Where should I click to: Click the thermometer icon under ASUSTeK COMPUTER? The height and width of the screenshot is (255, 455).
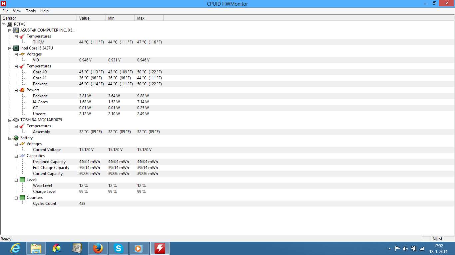[x=22, y=36]
